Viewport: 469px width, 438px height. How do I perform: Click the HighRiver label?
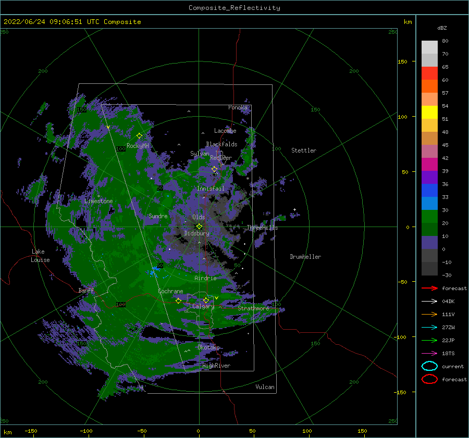[x=216, y=366]
